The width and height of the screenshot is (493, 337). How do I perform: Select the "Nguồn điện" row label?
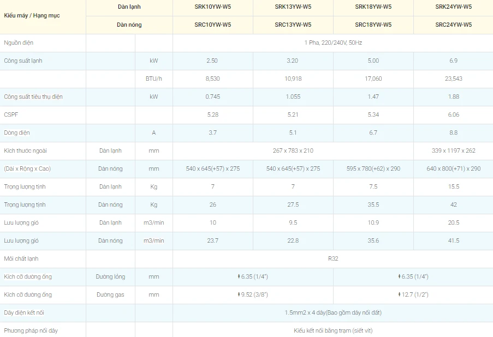tap(19, 43)
